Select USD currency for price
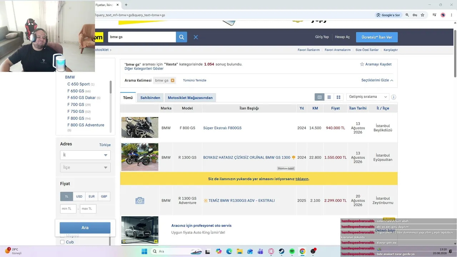The image size is (457, 257). [x=79, y=196]
